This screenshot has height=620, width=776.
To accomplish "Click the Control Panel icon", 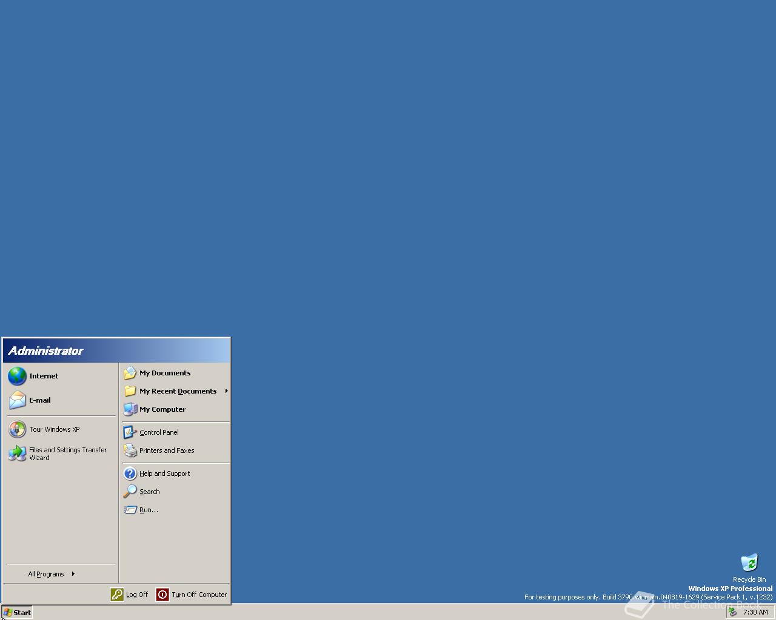I will (x=130, y=432).
